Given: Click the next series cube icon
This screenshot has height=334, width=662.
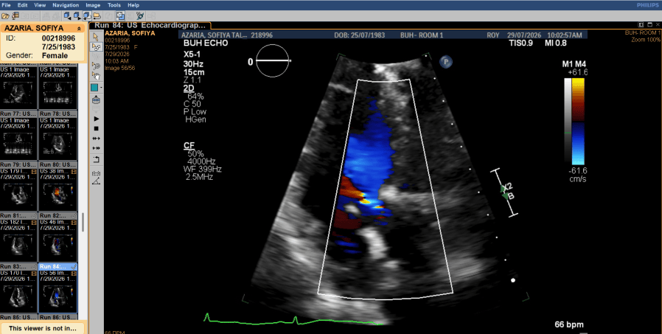Looking at the screenshot, I should [x=77, y=16].
